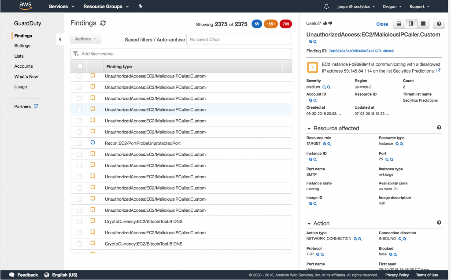Image resolution: width=451 pixels, height=280 pixels.
Task: Refresh the Findings list
Action: (103, 23)
